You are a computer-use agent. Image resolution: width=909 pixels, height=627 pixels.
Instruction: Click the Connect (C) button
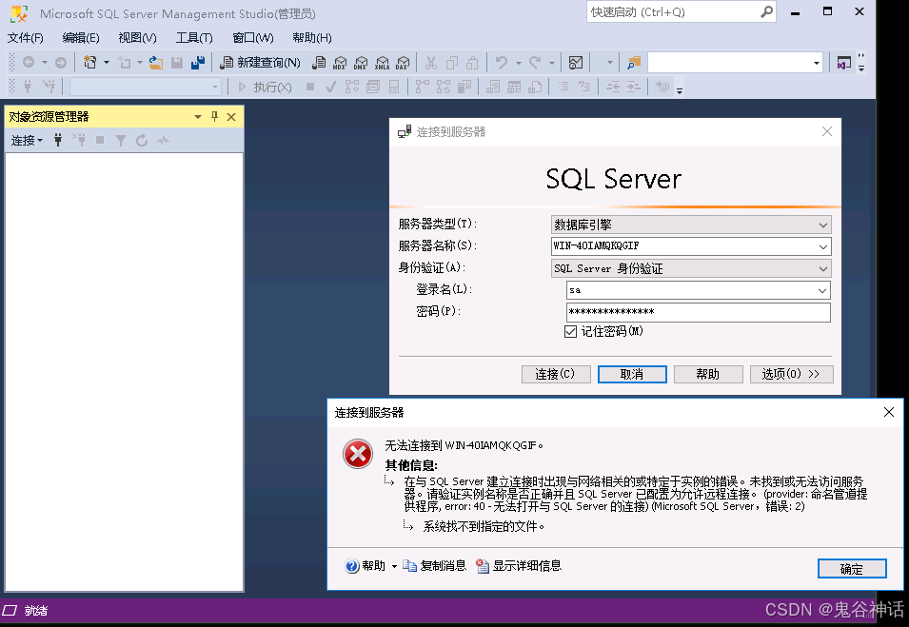pyautogui.click(x=555, y=374)
